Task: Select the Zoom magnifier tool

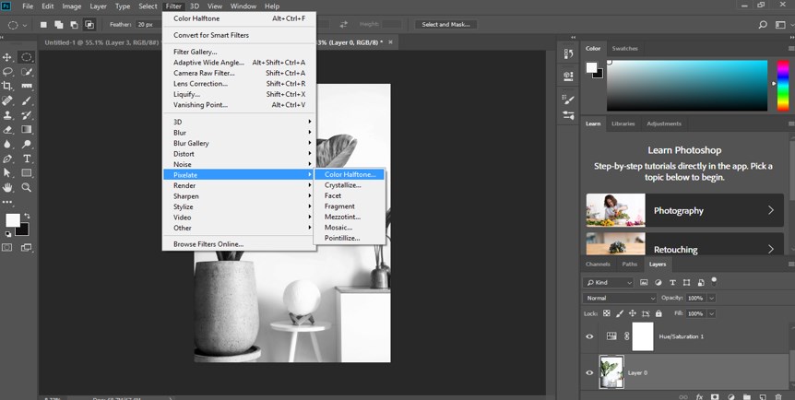Action: [x=27, y=187]
